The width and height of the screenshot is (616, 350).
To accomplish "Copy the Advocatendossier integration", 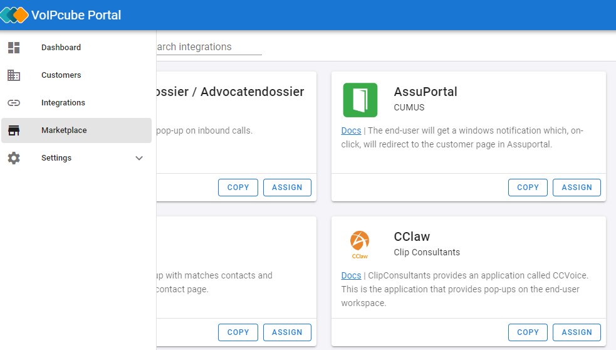I will [x=238, y=188].
